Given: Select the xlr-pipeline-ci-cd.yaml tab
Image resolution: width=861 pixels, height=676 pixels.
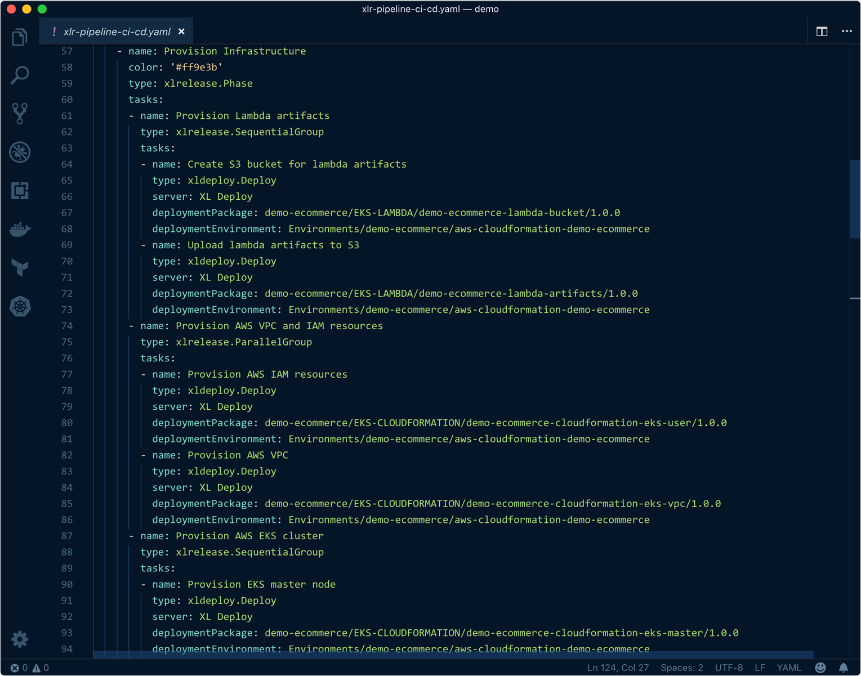Looking at the screenshot, I should pos(117,32).
